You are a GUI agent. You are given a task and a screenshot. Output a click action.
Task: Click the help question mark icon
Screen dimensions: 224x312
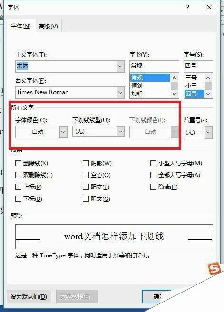[188, 8]
